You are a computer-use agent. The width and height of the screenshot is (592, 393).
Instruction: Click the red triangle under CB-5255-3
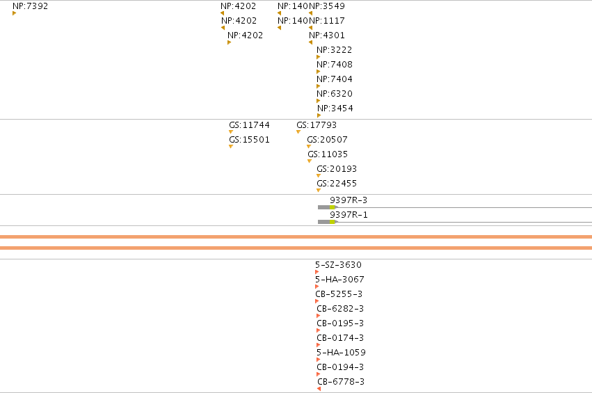pos(317,301)
